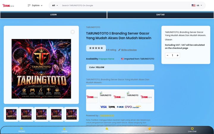Click the Mandiri payment logo
This screenshot has width=214, height=134.
tap(136, 107)
